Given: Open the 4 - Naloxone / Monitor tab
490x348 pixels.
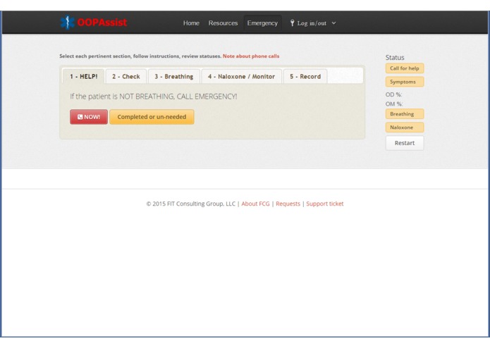Looking at the screenshot, I should click(x=242, y=77).
